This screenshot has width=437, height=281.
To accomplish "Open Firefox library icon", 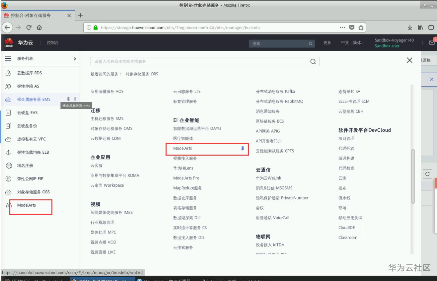I will pyautogui.click(x=421, y=28).
